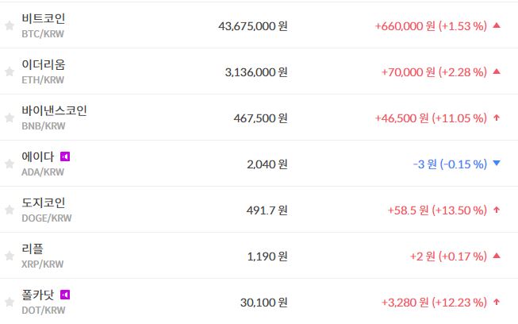Star the 리플 row
Screen dimensions: 518x324
(x=10, y=256)
